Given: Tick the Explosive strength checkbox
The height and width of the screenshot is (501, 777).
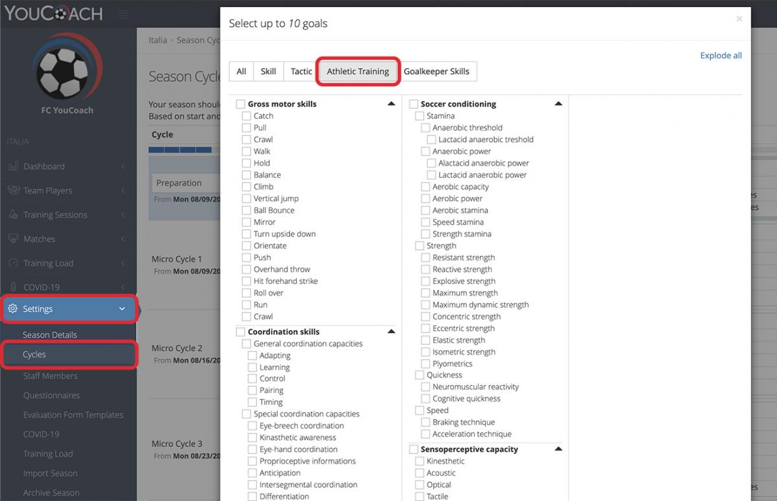Looking at the screenshot, I should click(x=425, y=281).
